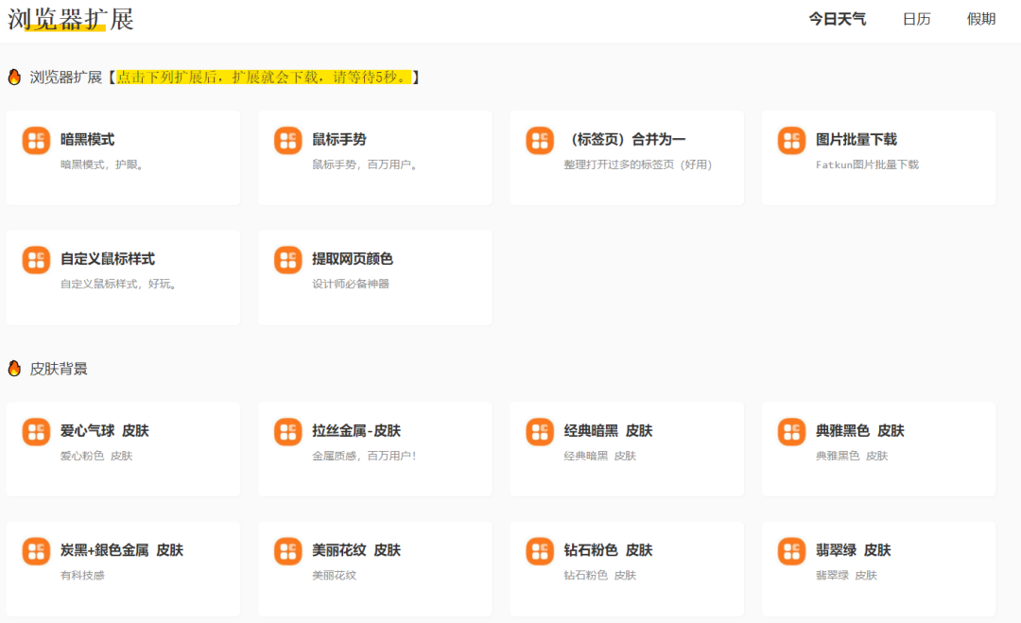Click the icon beside 典雅黑色 皮肤
The height and width of the screenshot is (623, 1021).
tap(792, 432)
